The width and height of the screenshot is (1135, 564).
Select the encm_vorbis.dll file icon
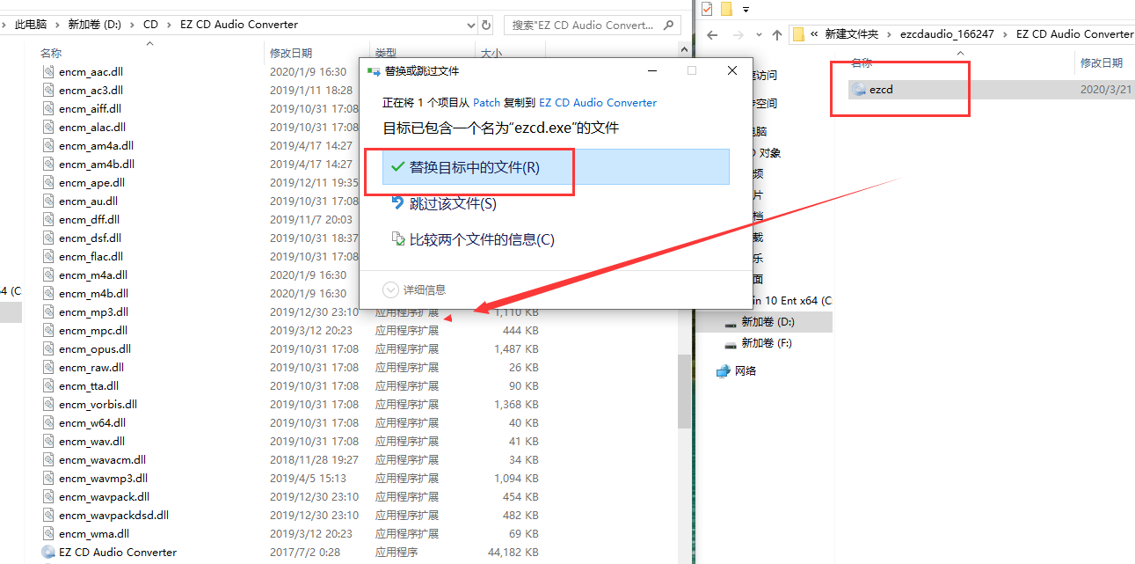[48, 404]
